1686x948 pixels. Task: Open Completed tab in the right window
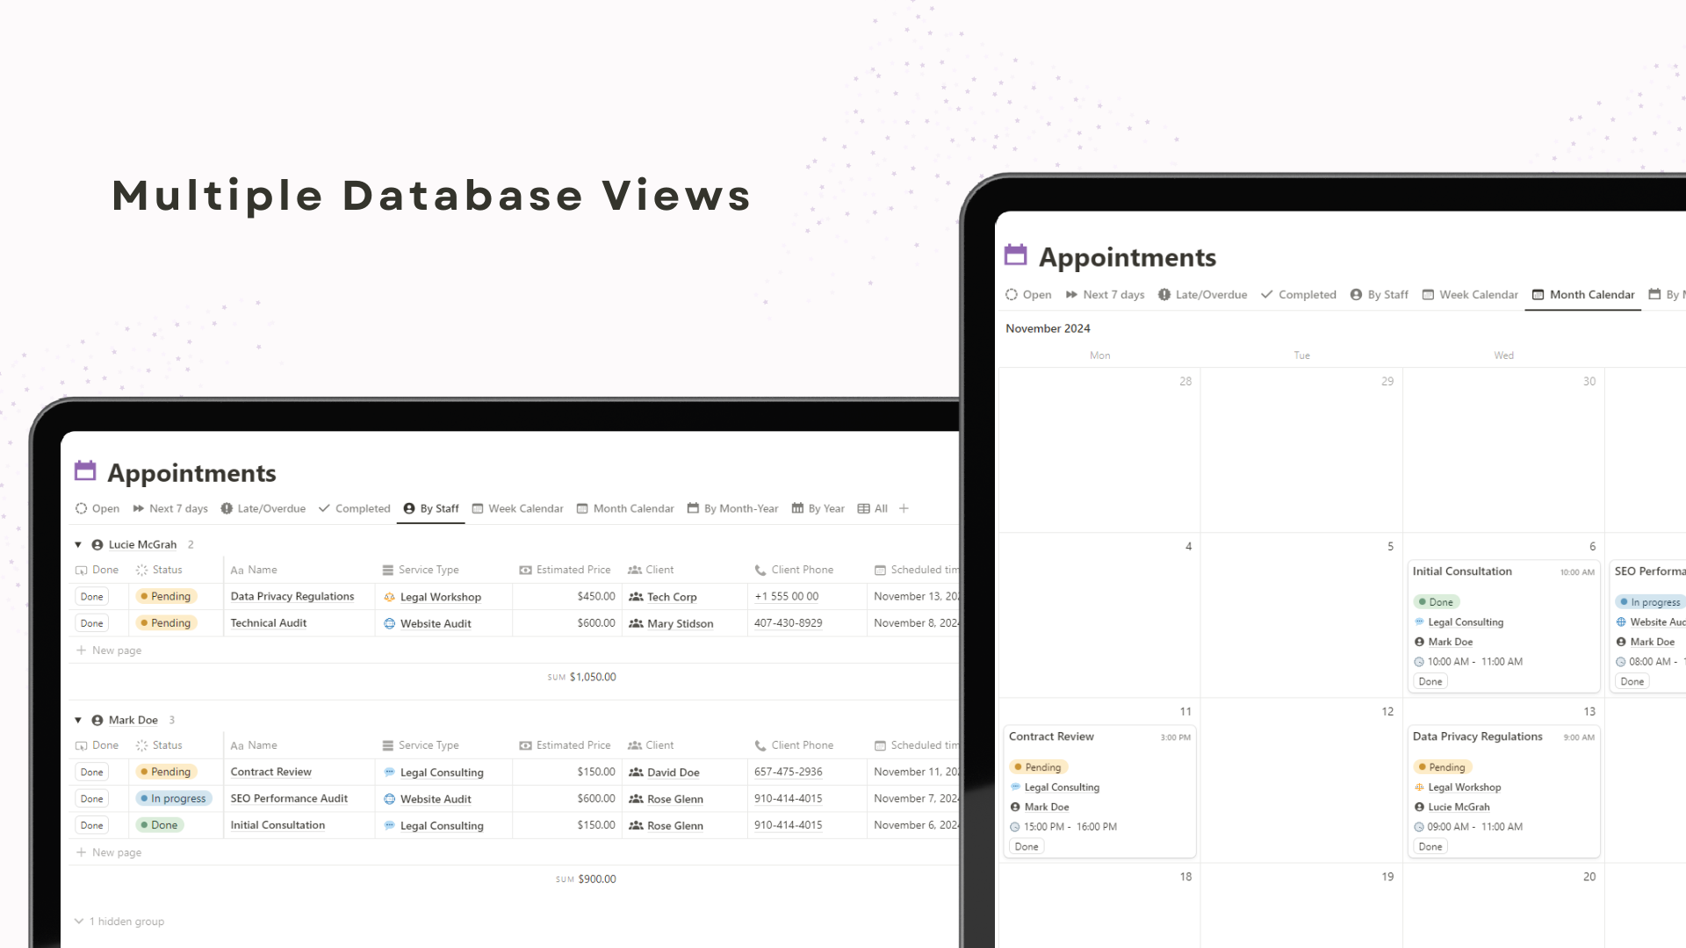1299,295
